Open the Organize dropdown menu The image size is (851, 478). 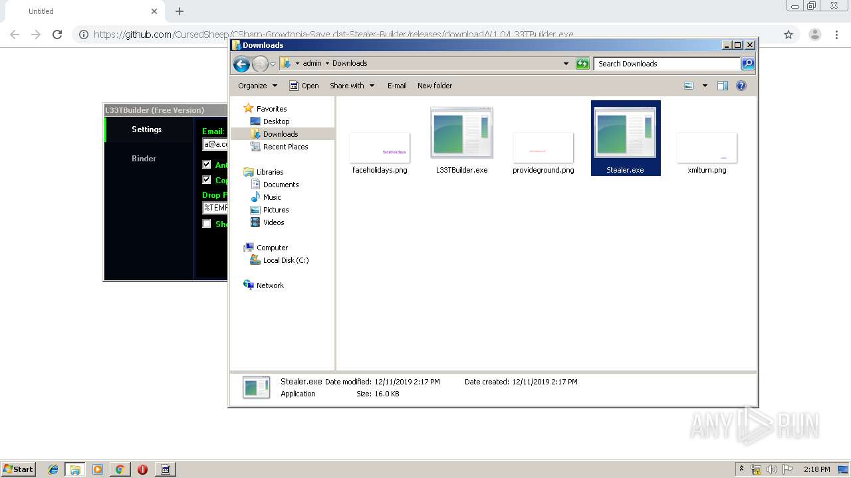pos(257,86)
